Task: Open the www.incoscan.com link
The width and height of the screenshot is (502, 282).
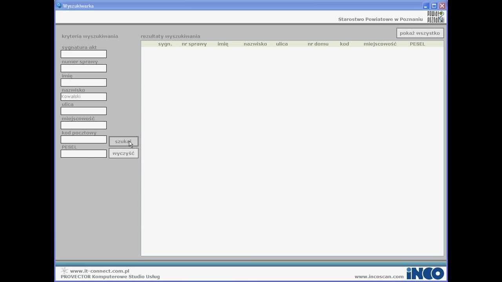Action: coord(379,277)
